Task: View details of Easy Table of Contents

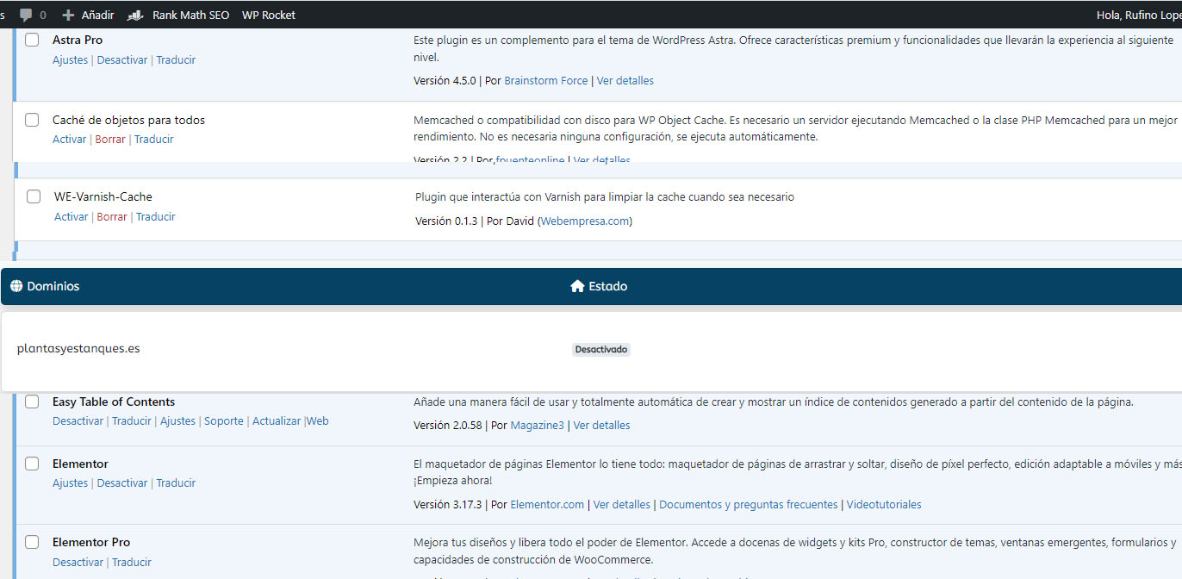Action: coord(602,426)
